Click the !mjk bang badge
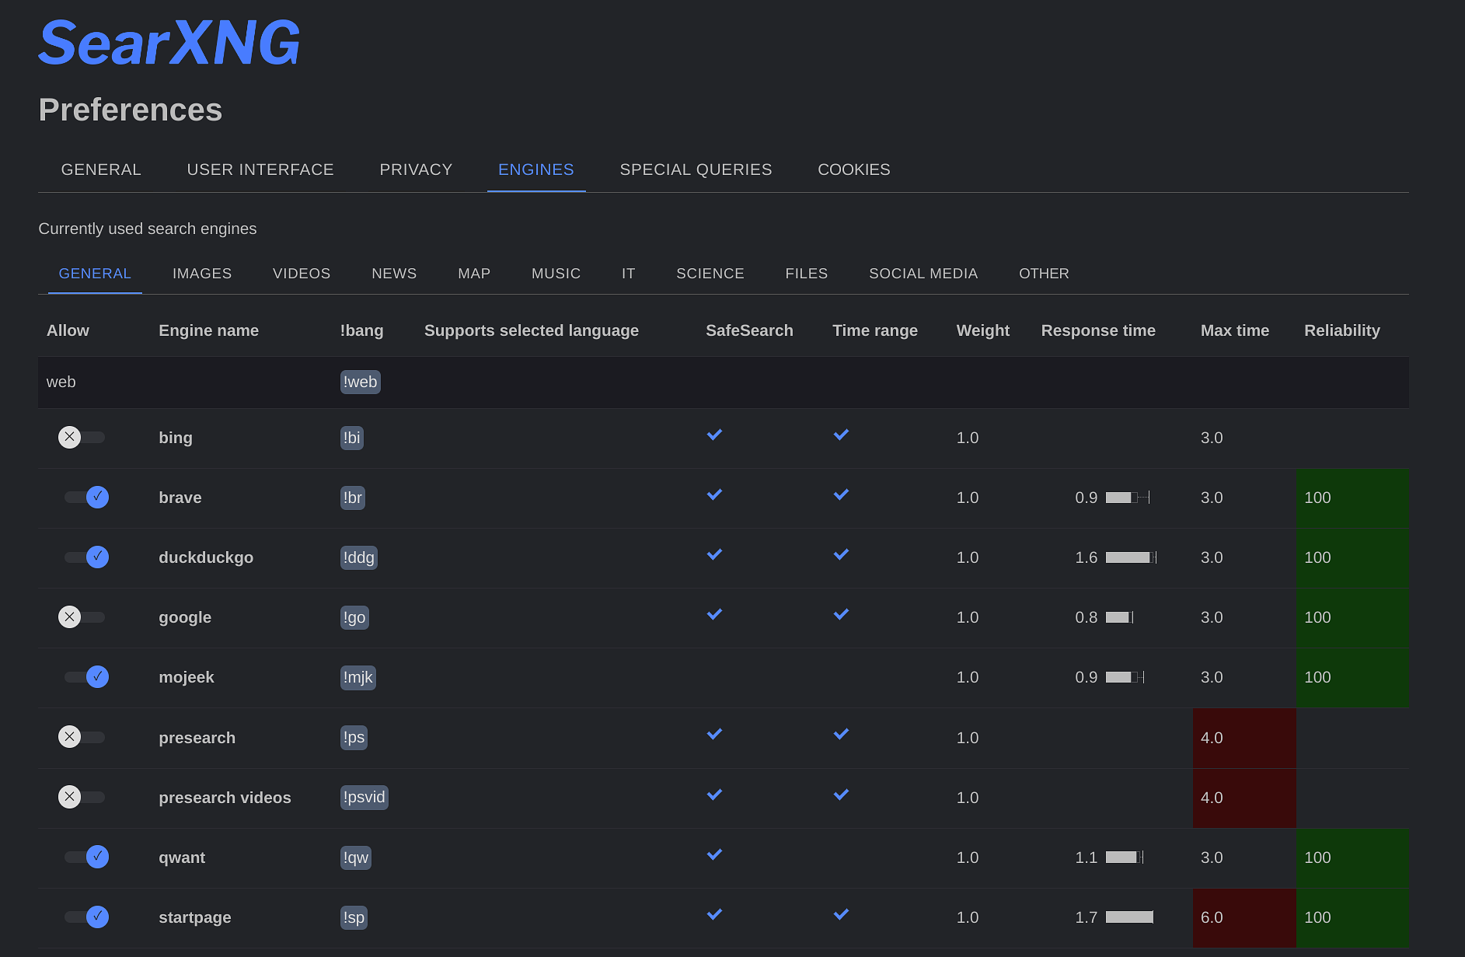Viewport: 1465px width, 957px height. point(358,677)
